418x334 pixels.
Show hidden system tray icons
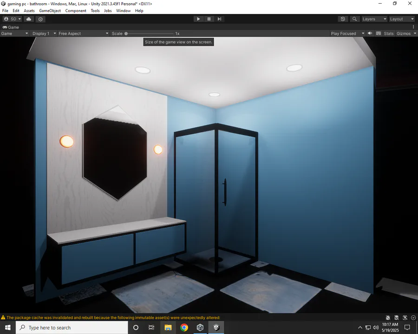(360, 328)
